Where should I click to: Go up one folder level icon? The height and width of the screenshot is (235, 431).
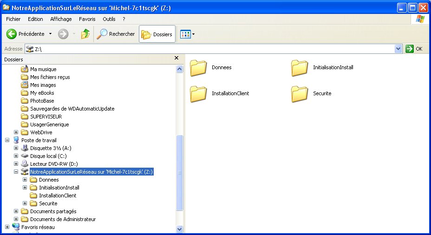tap(85, 34)
